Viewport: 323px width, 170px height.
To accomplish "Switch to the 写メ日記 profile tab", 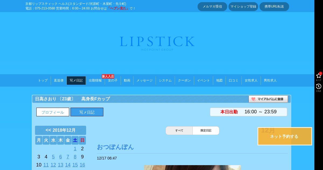I will [x=87, y=112].
